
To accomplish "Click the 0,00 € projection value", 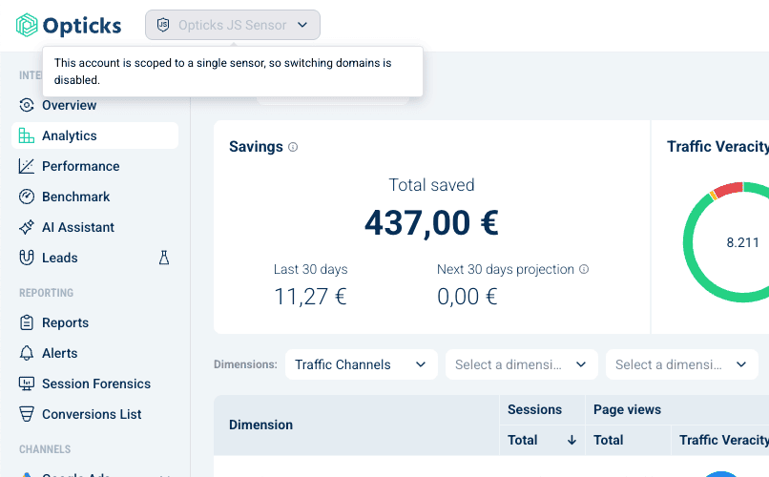I will pos(468,297).
